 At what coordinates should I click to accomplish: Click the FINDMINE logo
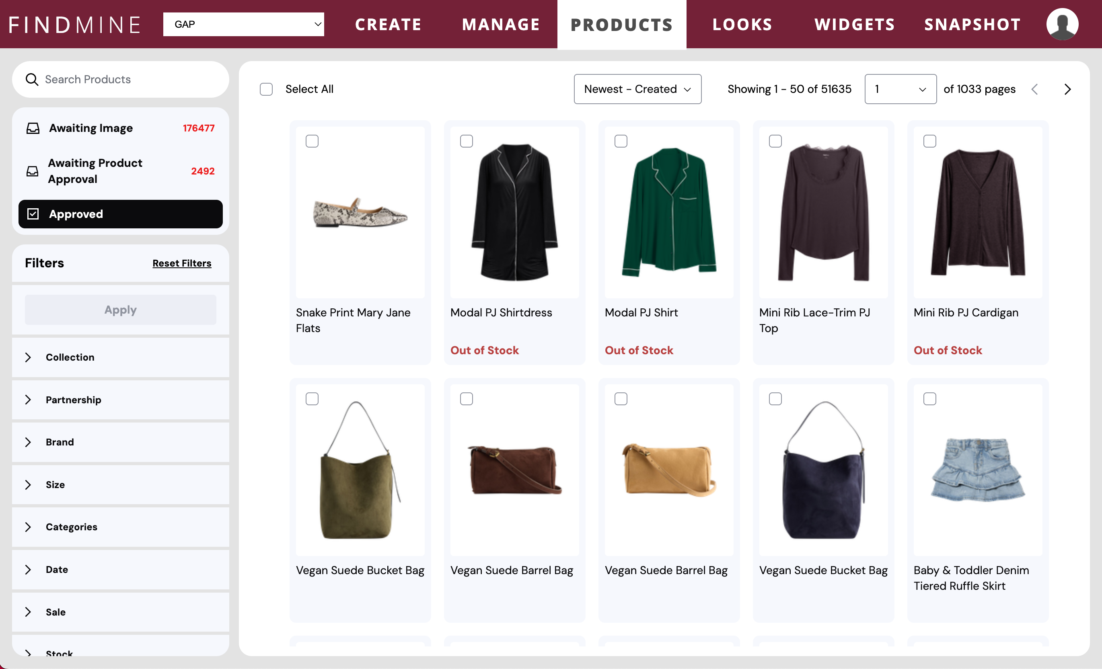75,25
